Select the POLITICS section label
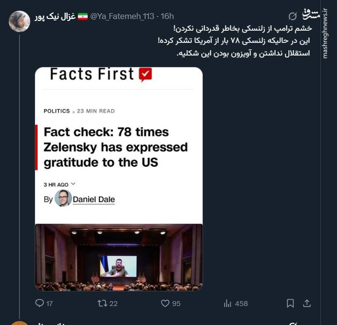337x325 pixels. pyautogui.click(x=57, y=111)
